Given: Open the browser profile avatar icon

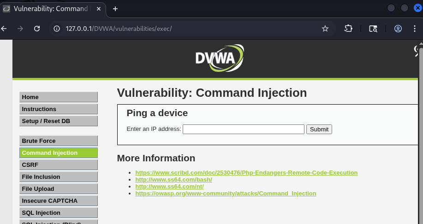Looking at the screenshot, I should 398,29.
